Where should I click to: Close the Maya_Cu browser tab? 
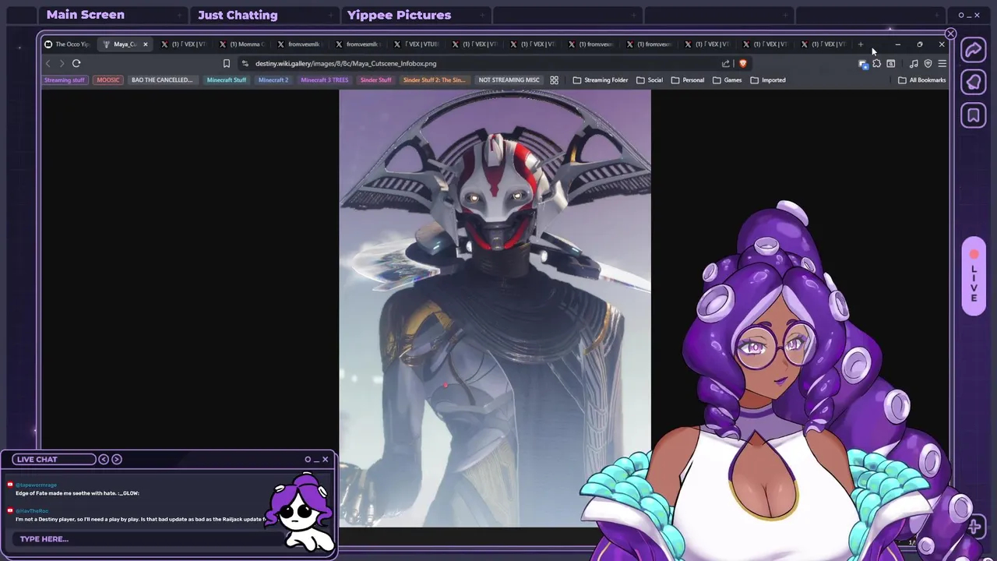pos(145,44)
